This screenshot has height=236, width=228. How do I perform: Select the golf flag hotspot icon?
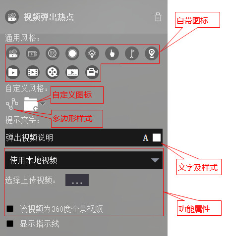pos(132,53)
